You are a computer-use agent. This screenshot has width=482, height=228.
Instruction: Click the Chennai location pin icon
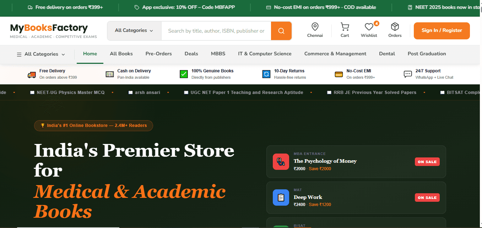click(x=315, y=27)
